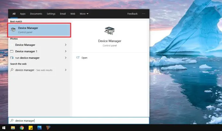The image size is (222, 131).
Task: Open Google Chrome from the taskbar
Action: pos(22,128)
